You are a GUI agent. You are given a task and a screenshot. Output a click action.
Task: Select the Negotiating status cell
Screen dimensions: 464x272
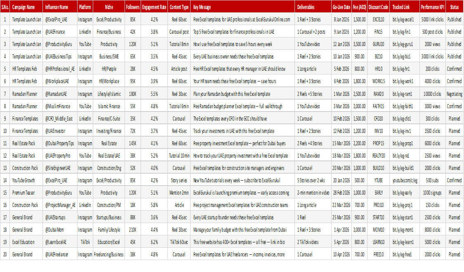tap(454, 94)
